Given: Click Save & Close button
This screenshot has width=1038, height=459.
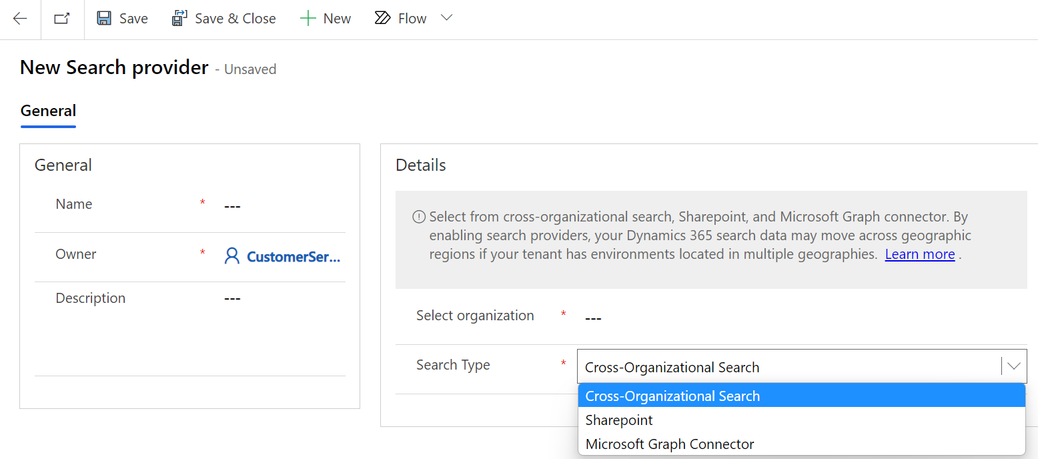Looking at the screenshot, I should tap(223, 19).
